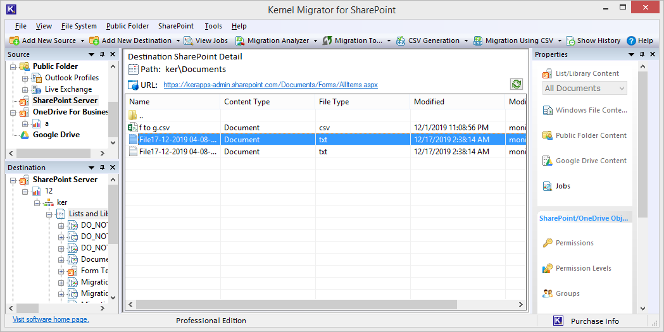Click the green refresh icon beside the URL
This screenshot has width=664, height=332.
point(517,84)
